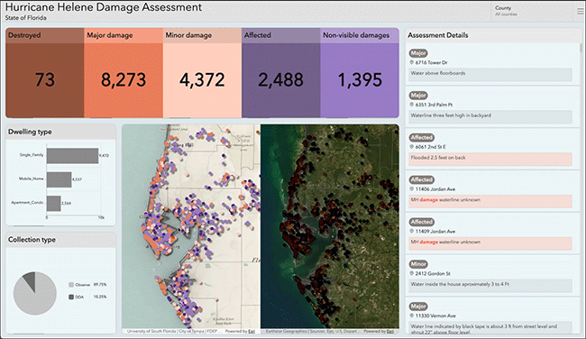Click the Major tag above 11330 Vernon Ave
This screenshot has height=339, width=586.
click(418, 307)
